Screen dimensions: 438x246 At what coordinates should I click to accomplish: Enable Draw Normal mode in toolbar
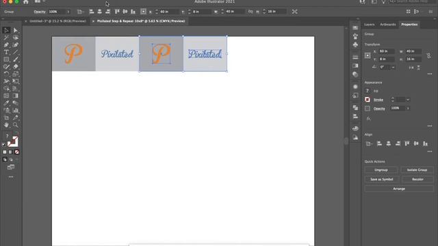[x=5, y=159]
